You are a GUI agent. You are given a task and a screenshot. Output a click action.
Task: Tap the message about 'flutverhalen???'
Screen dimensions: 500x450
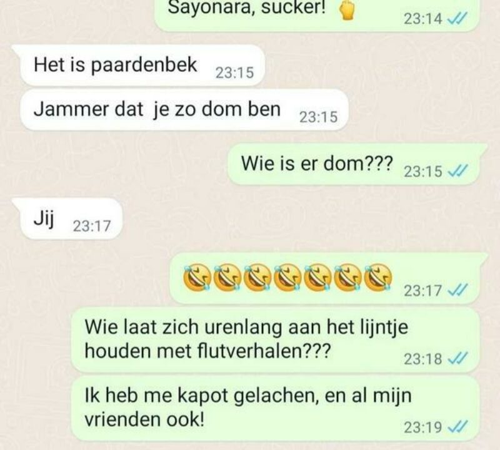[276, 340]
